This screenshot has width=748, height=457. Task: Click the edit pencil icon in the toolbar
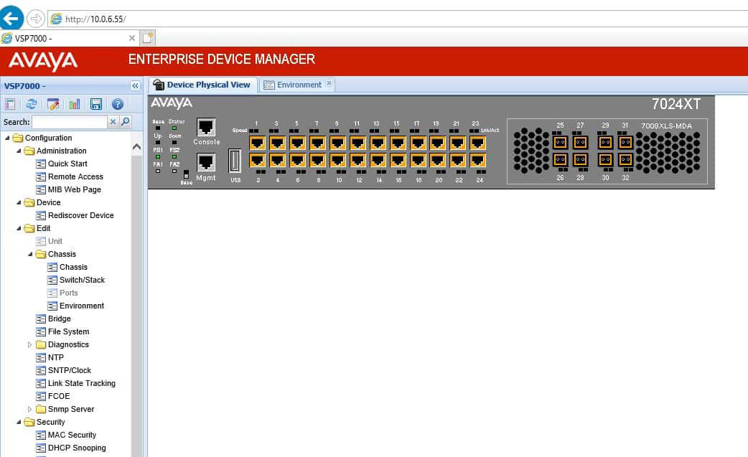pos(53,105)
